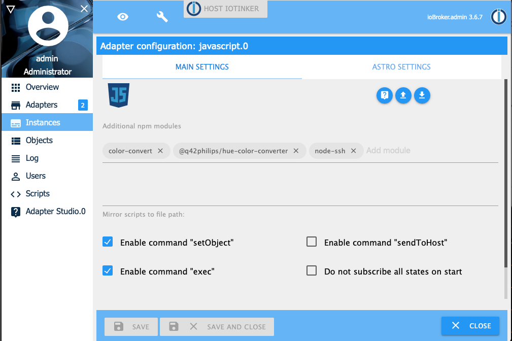Switch to the MAIN SETTINGS tab
Viewport: 512px width, 341px height.
[x=202, y=67]
